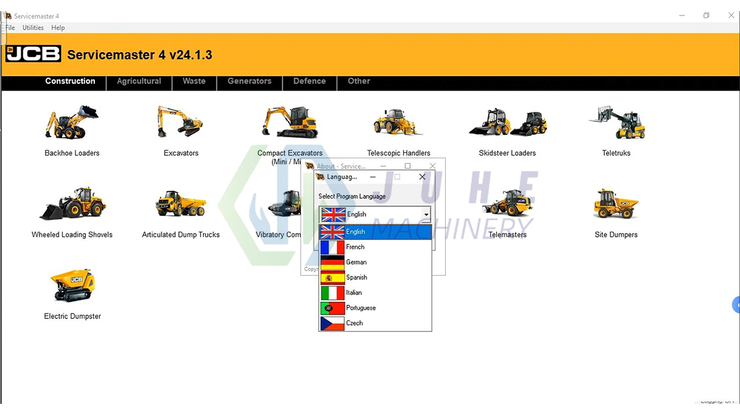Pick the French option in language list
The width and height of the screenshot is (740, 415).
pyautogui.click(x=375, y=247)
